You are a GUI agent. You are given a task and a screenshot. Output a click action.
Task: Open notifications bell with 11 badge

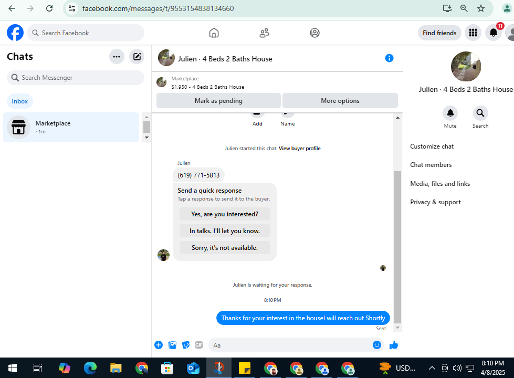(494, 33)
